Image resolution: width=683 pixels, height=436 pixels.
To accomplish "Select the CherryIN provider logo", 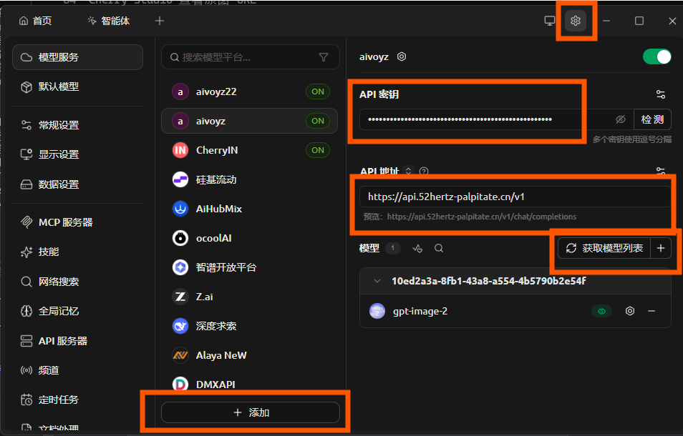I will coord(180,150).
